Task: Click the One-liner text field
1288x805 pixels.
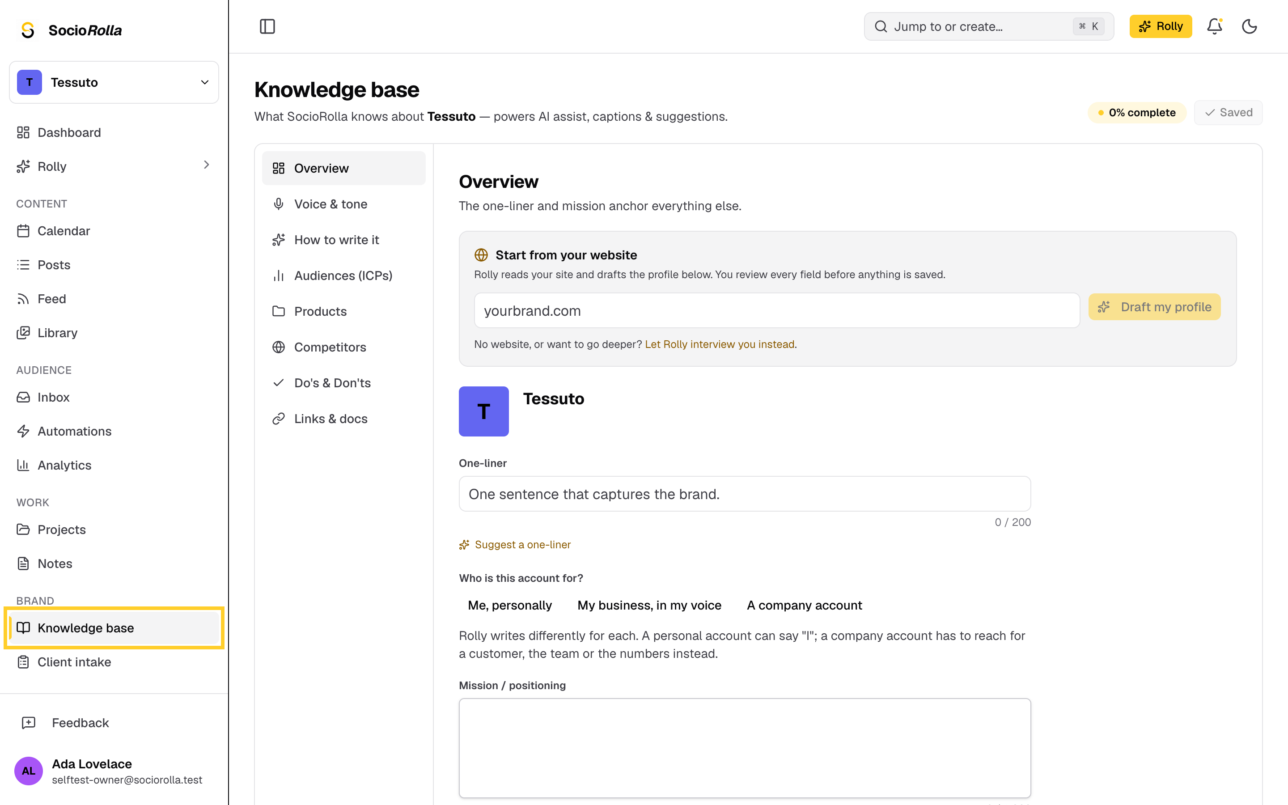Action: pyautogui.click(x=745, y=494)
